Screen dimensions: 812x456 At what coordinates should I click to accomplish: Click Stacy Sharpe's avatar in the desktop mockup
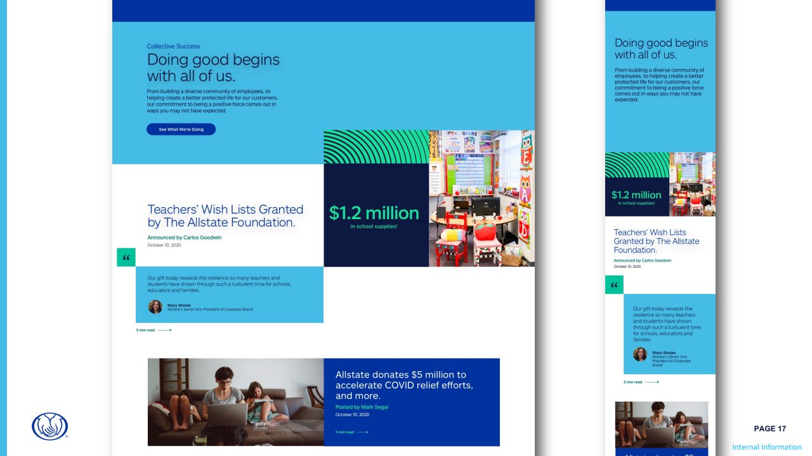tap(155, 307)
